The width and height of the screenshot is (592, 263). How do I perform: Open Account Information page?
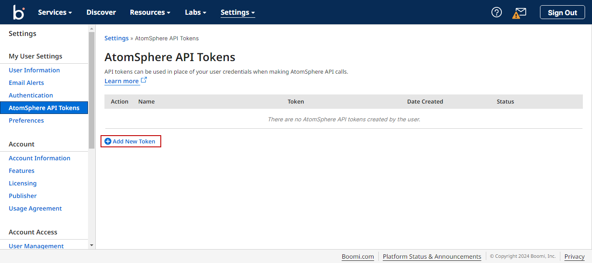coord(39,158)
